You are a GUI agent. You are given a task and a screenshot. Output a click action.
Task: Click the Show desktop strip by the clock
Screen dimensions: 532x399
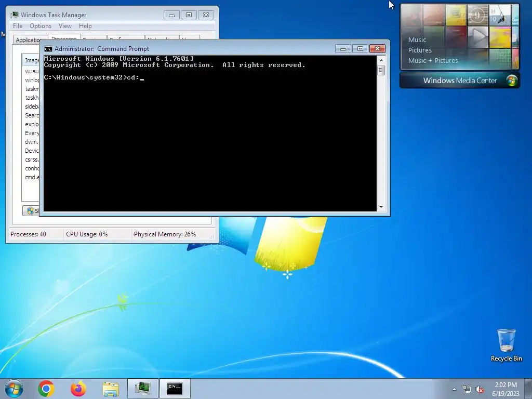point(528,389)
